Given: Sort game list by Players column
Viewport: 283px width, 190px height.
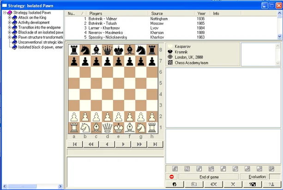Looking at the screenshot, I should (x=118, y=14).
